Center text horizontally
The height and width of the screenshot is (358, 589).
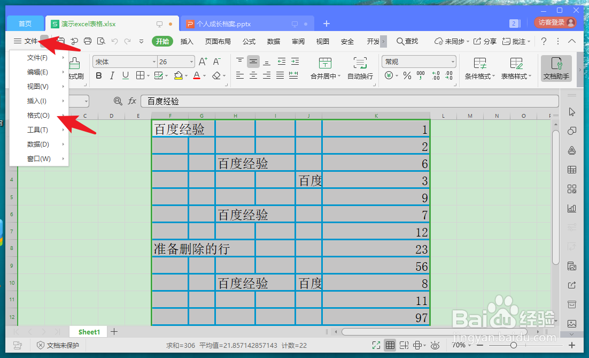coord(253,75)
